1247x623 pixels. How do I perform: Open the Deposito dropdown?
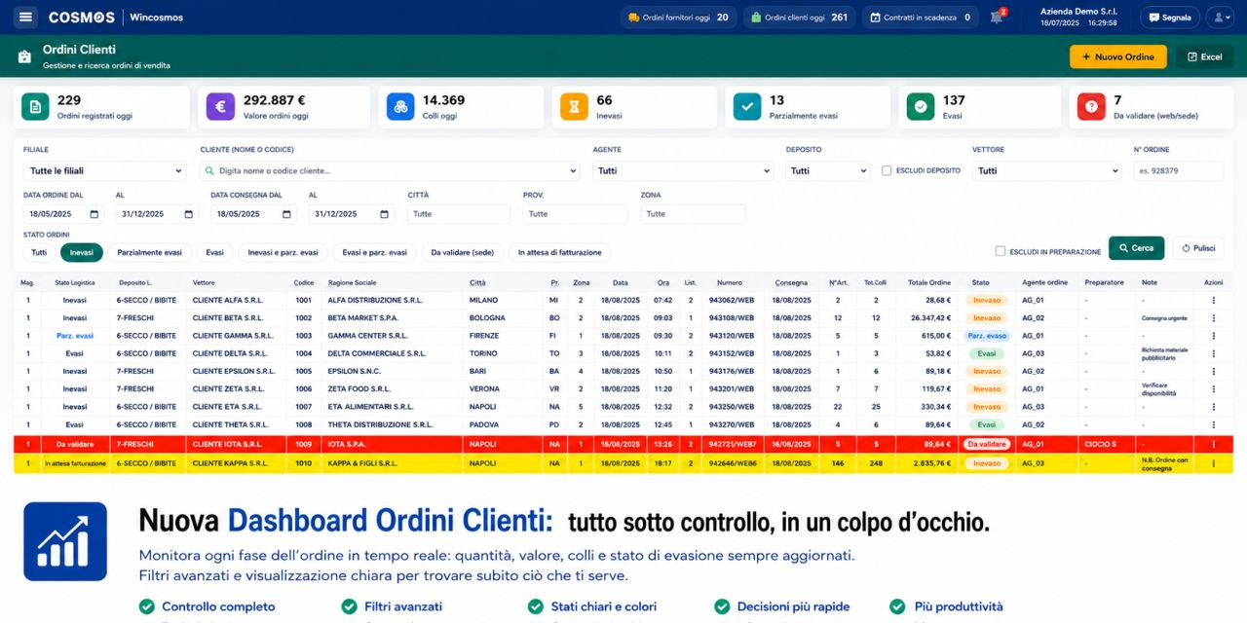(x=828, y=170)
